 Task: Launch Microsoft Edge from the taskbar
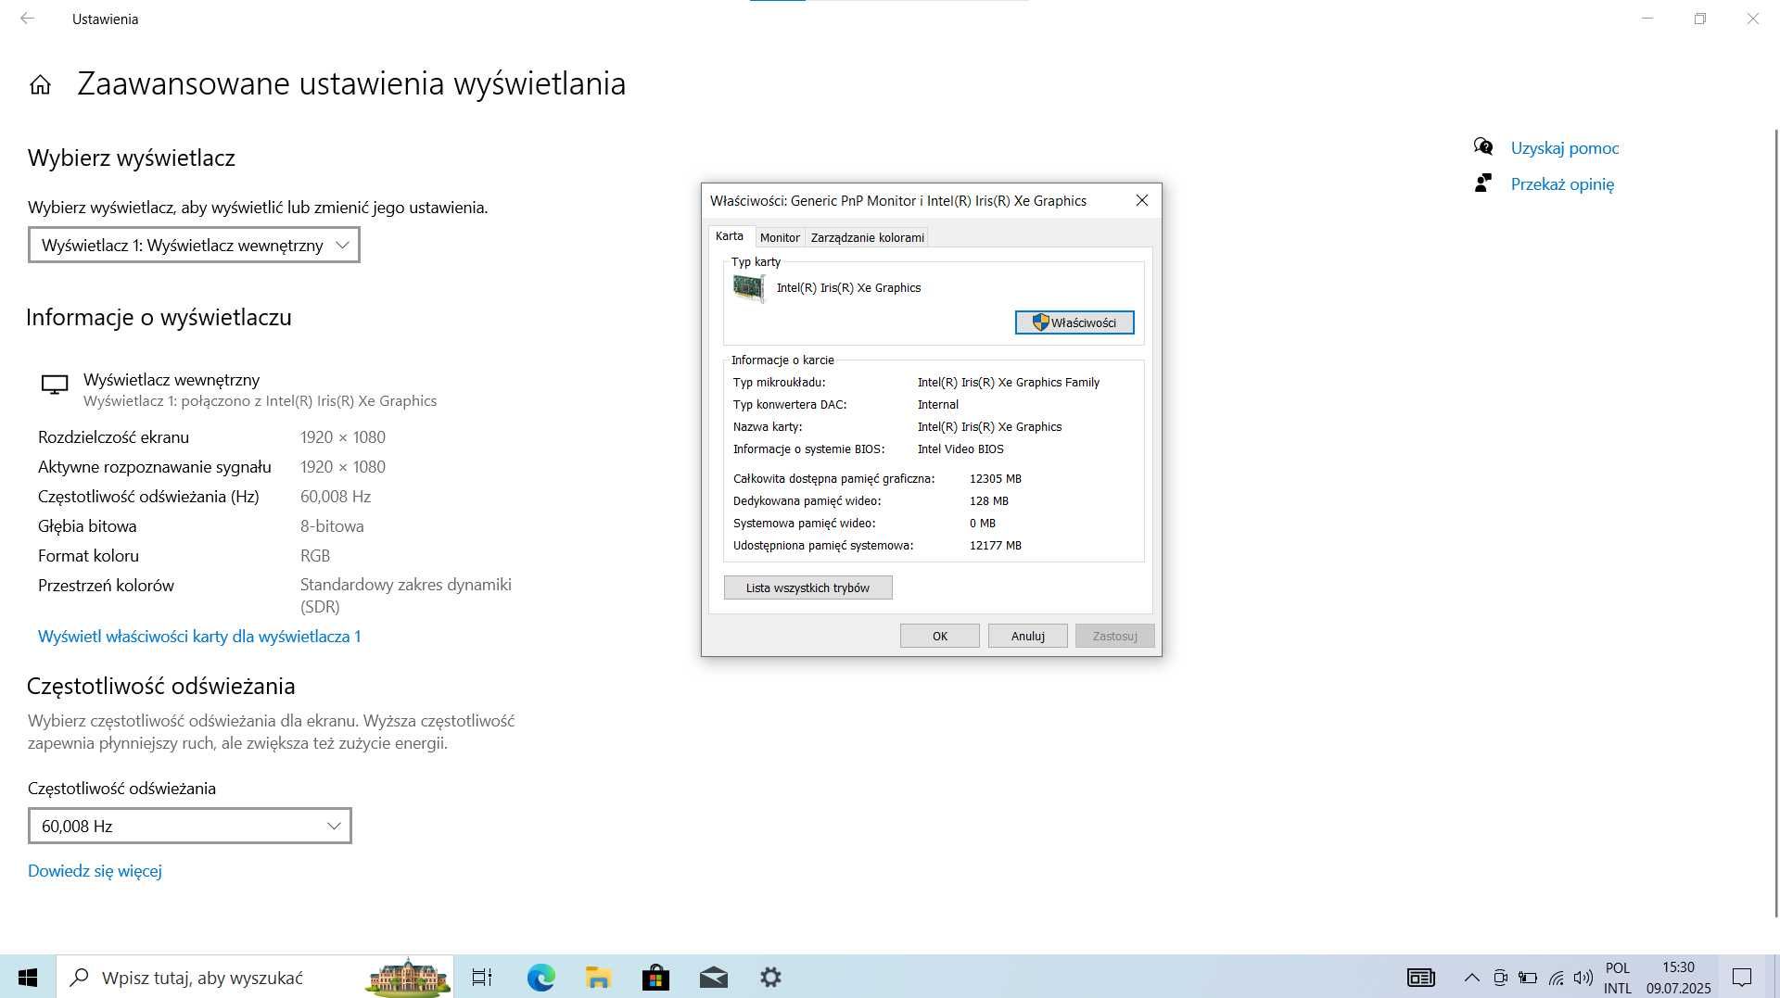[x=540, y=977]
